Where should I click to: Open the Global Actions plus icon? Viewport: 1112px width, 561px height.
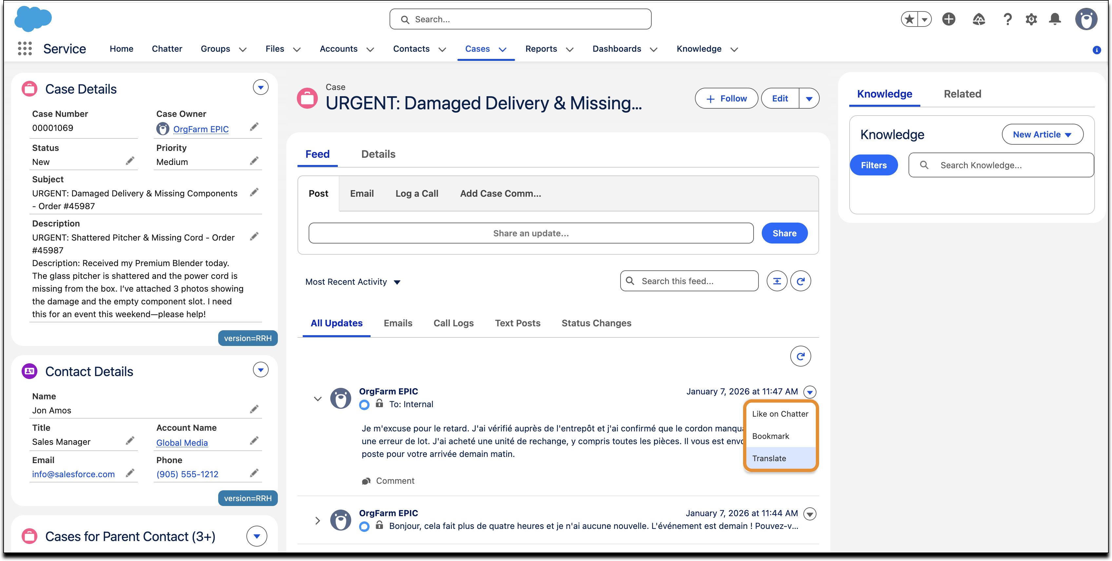click(x=949, y=19)
